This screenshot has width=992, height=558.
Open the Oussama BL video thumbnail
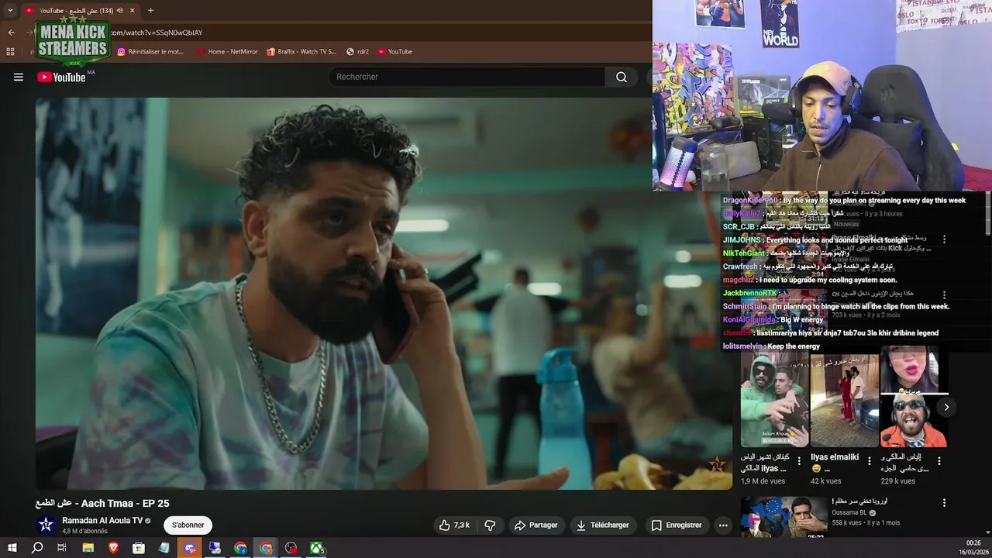(784, 518)
